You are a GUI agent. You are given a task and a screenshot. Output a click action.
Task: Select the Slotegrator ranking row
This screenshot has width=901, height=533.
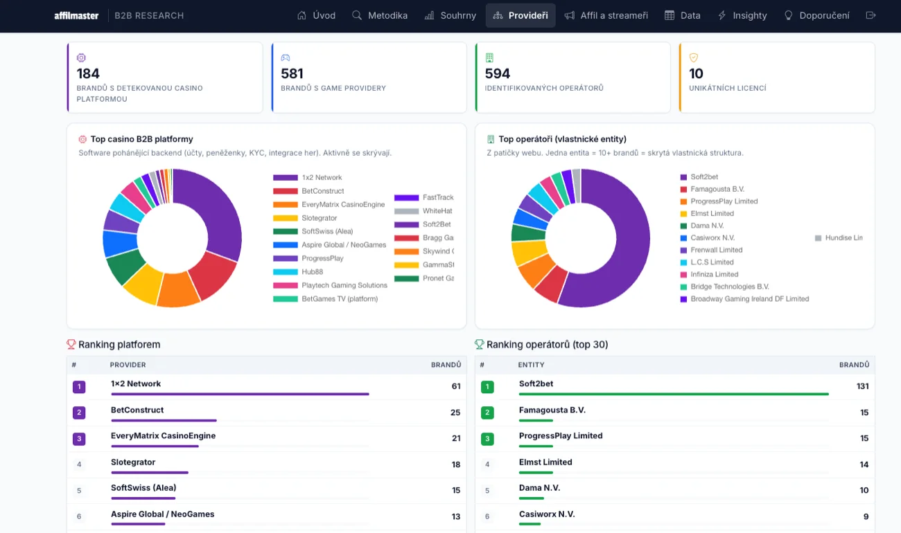(x=267, y=465)
